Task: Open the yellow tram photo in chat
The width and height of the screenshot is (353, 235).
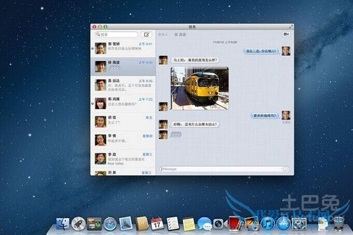Action: tap(199, 88)
